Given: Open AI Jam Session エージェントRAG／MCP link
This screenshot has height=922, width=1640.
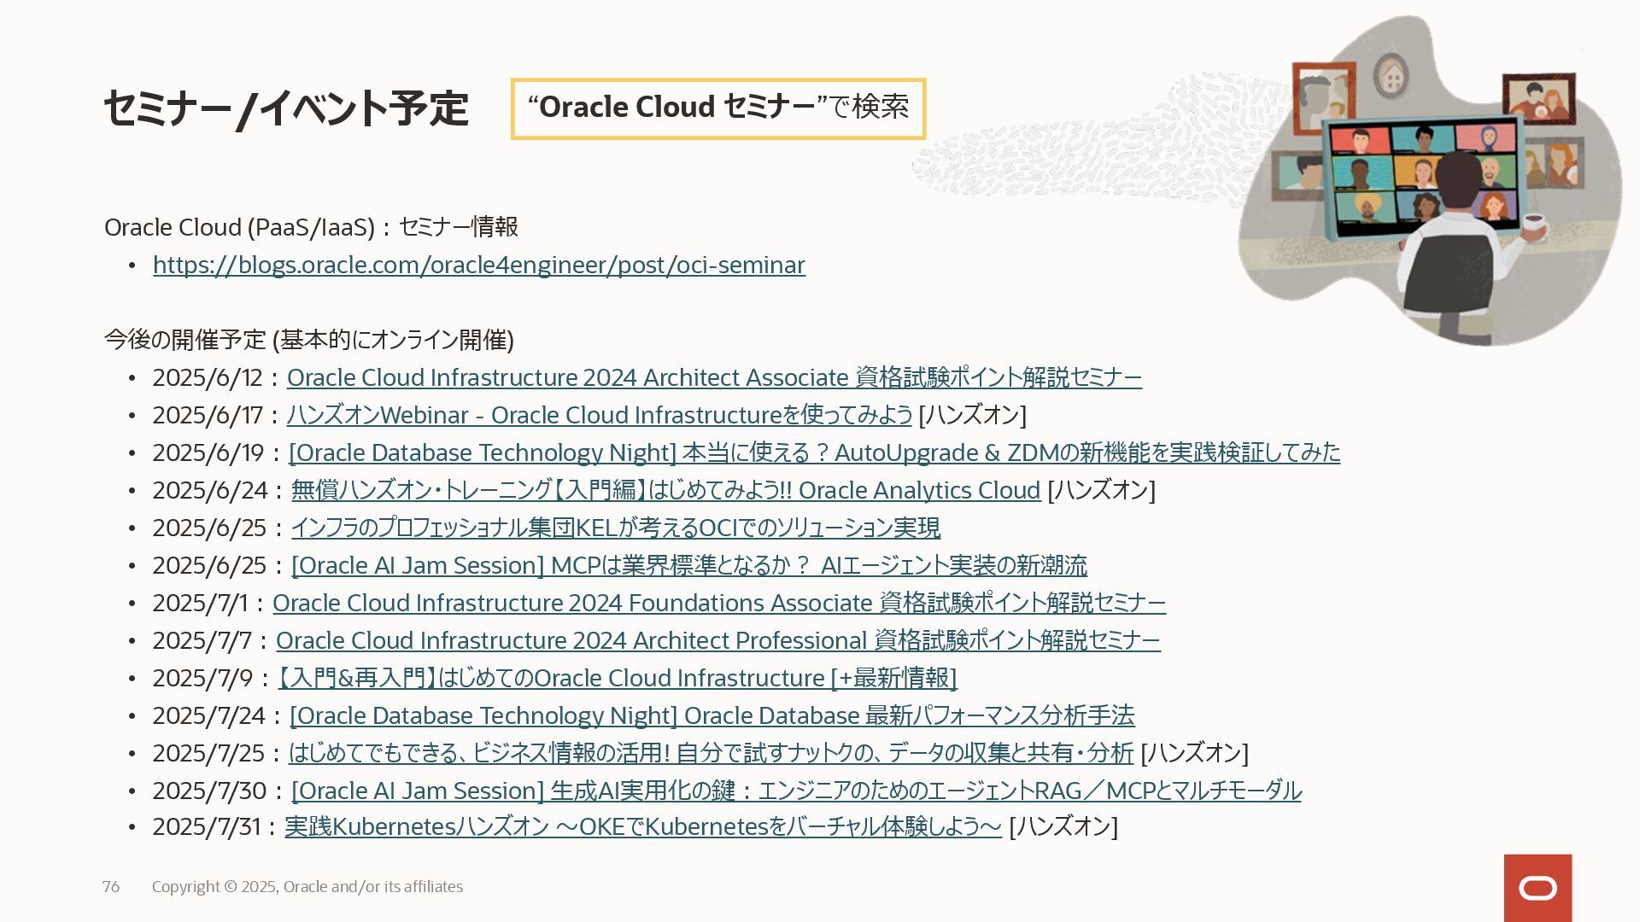Looking at the screenshot, I should click(796, 791).
